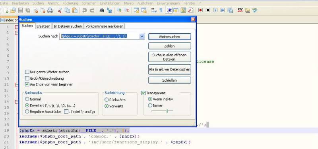The width and height of the screenshot is (318, 149).
Task: Toggle synchronized horizontal scrolling icon
Action: point(144,10)
